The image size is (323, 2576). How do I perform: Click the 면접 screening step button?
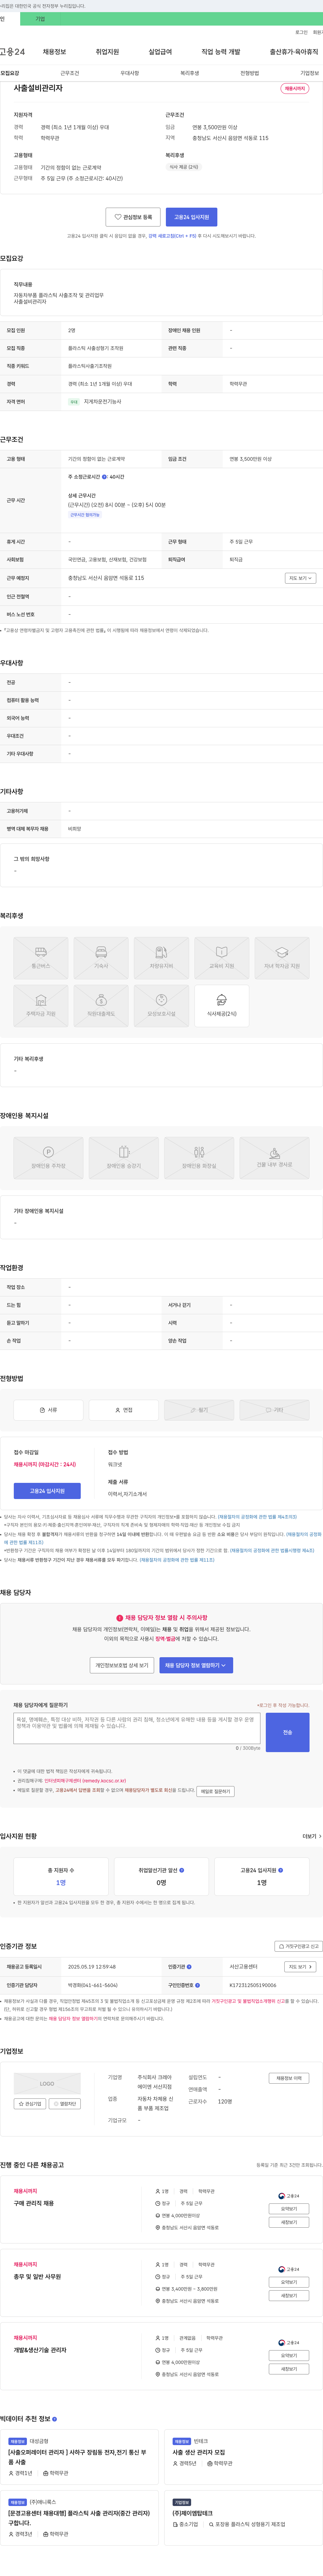(x=124, y=1410)
